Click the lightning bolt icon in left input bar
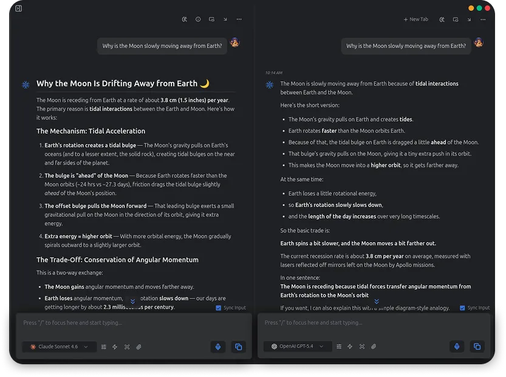The image size is (506, 377). pos(115,347)
